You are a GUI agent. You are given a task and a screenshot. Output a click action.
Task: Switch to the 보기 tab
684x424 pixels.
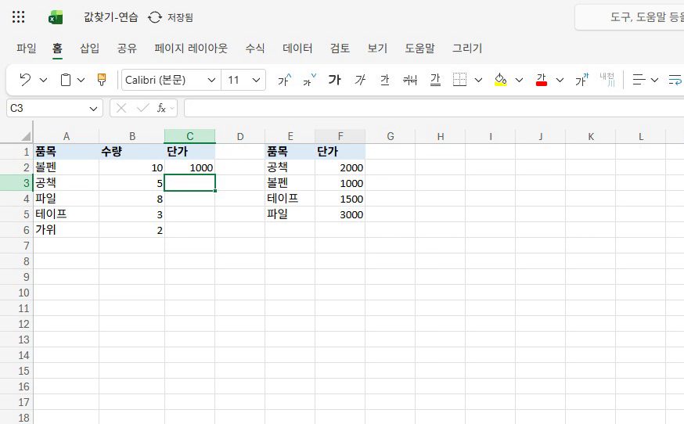tap(377, 49)
